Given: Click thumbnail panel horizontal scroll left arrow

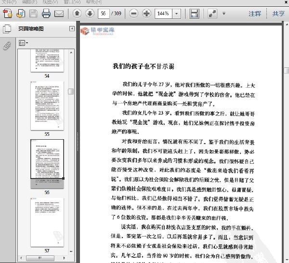Looking at the screenshot, I should [21, 258].
